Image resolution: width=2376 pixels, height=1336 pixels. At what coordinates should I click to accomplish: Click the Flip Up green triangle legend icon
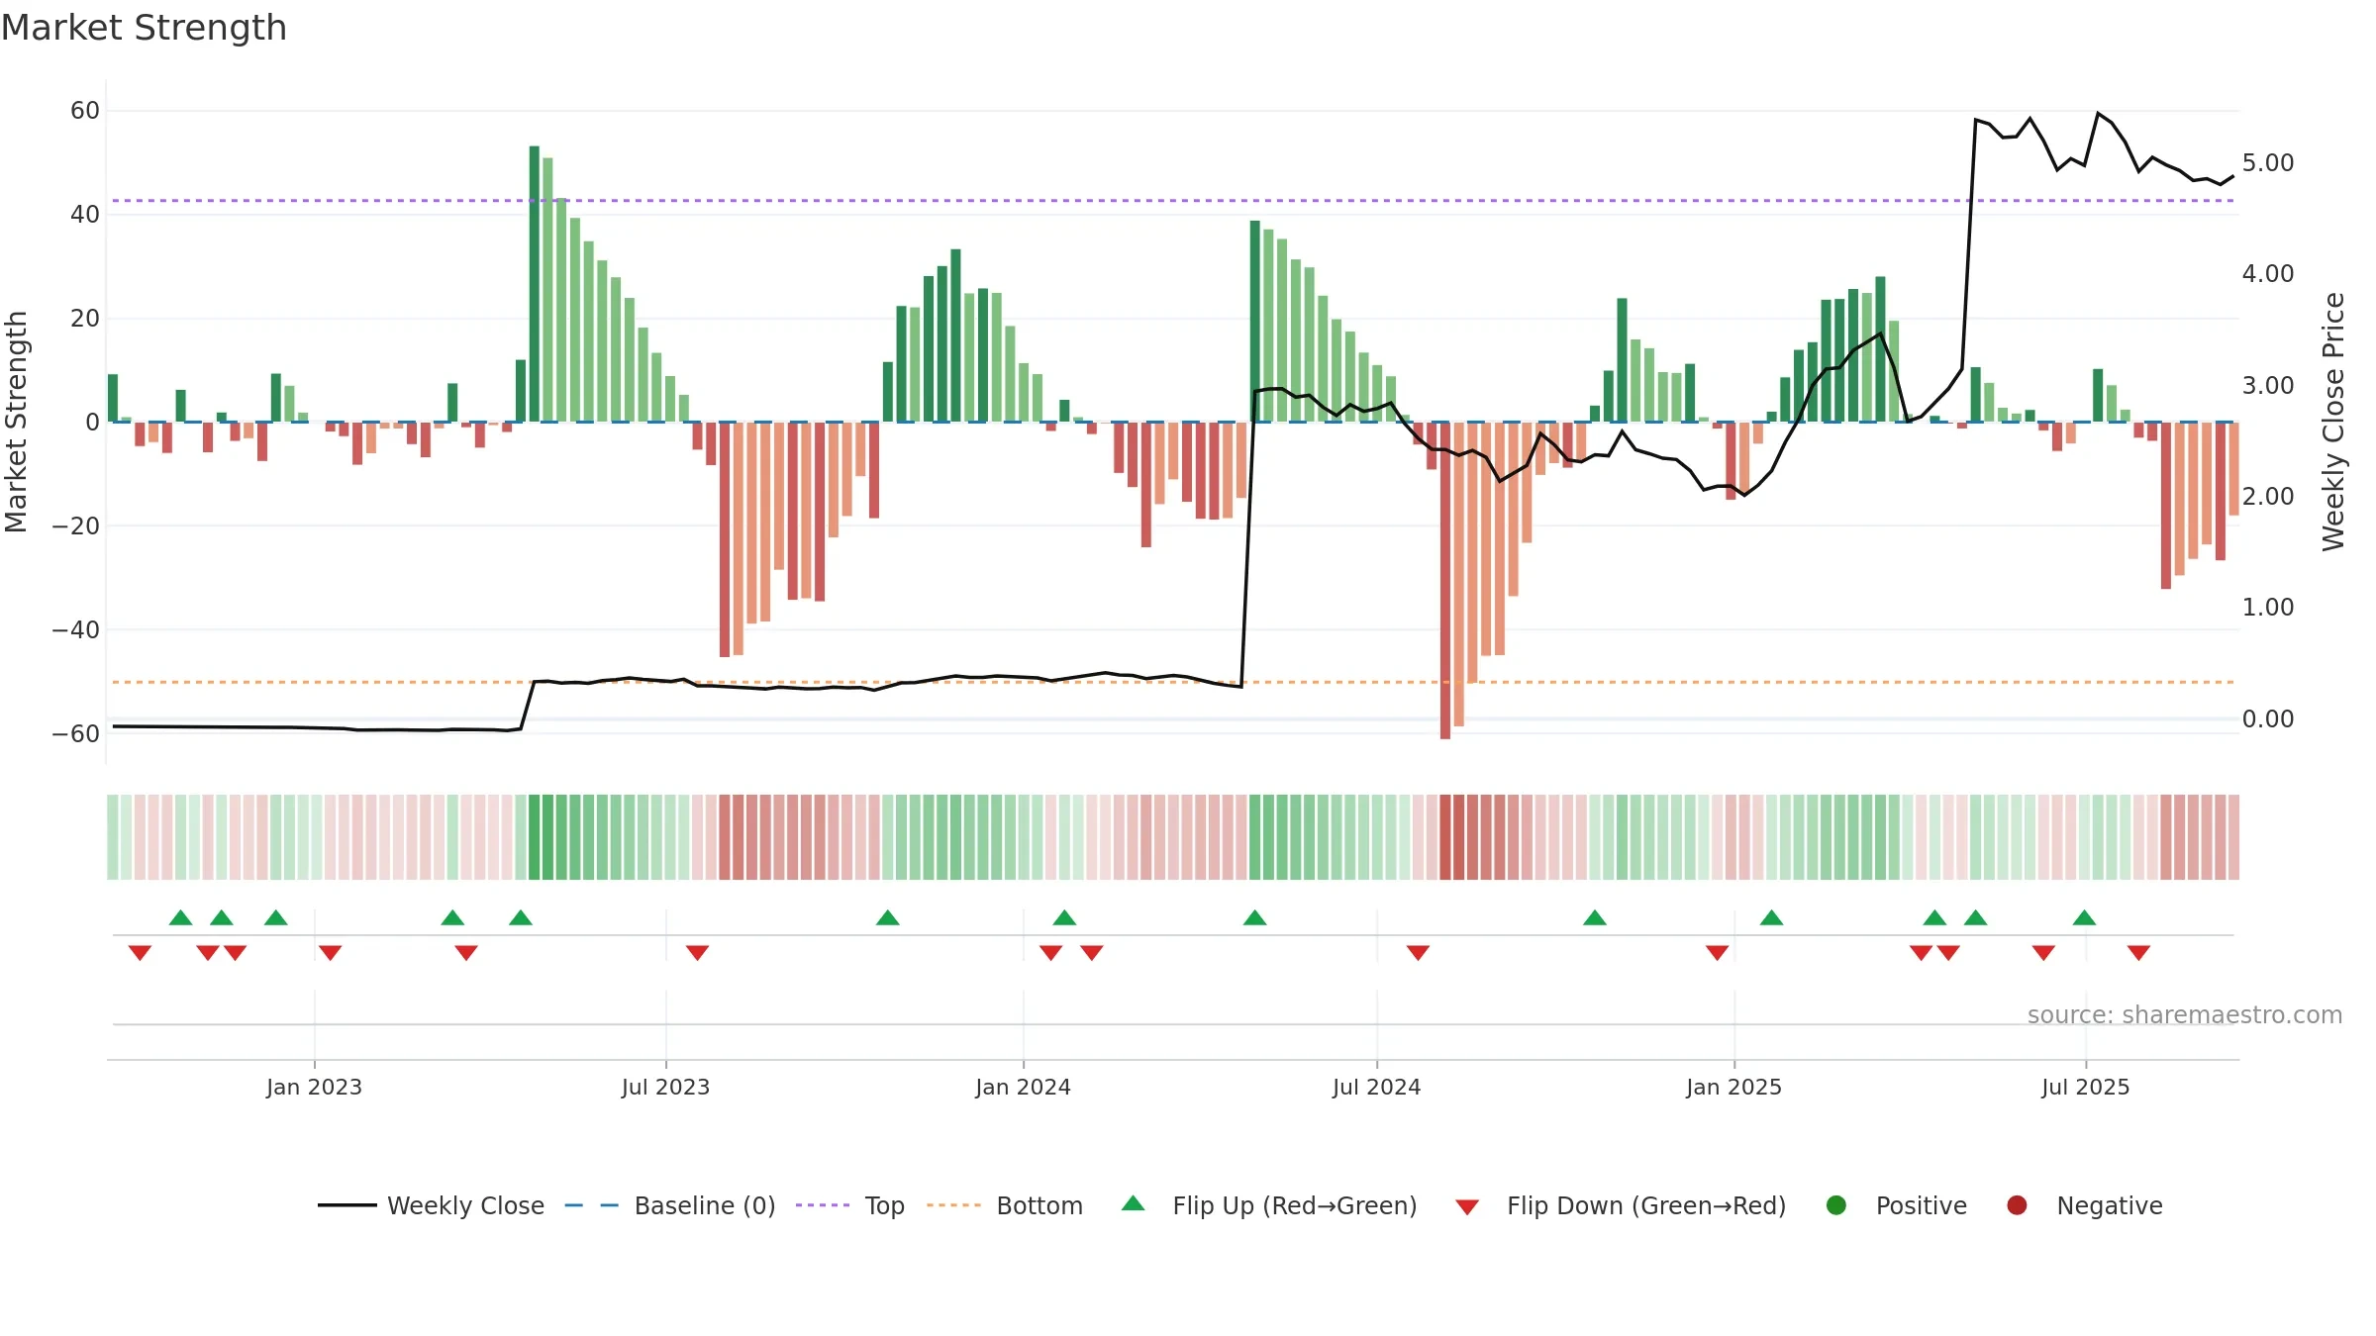1134,1203
